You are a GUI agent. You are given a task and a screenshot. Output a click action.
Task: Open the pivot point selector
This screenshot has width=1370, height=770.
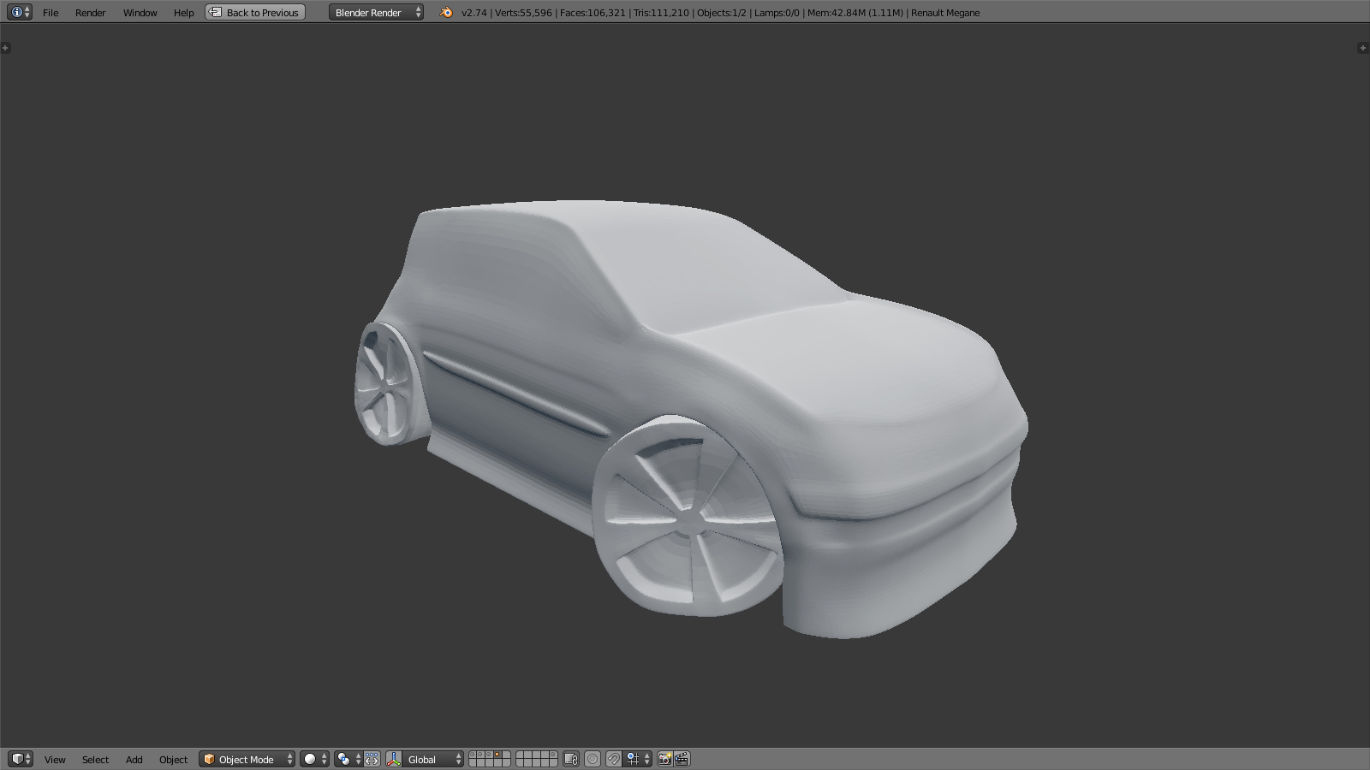point(348,759)
